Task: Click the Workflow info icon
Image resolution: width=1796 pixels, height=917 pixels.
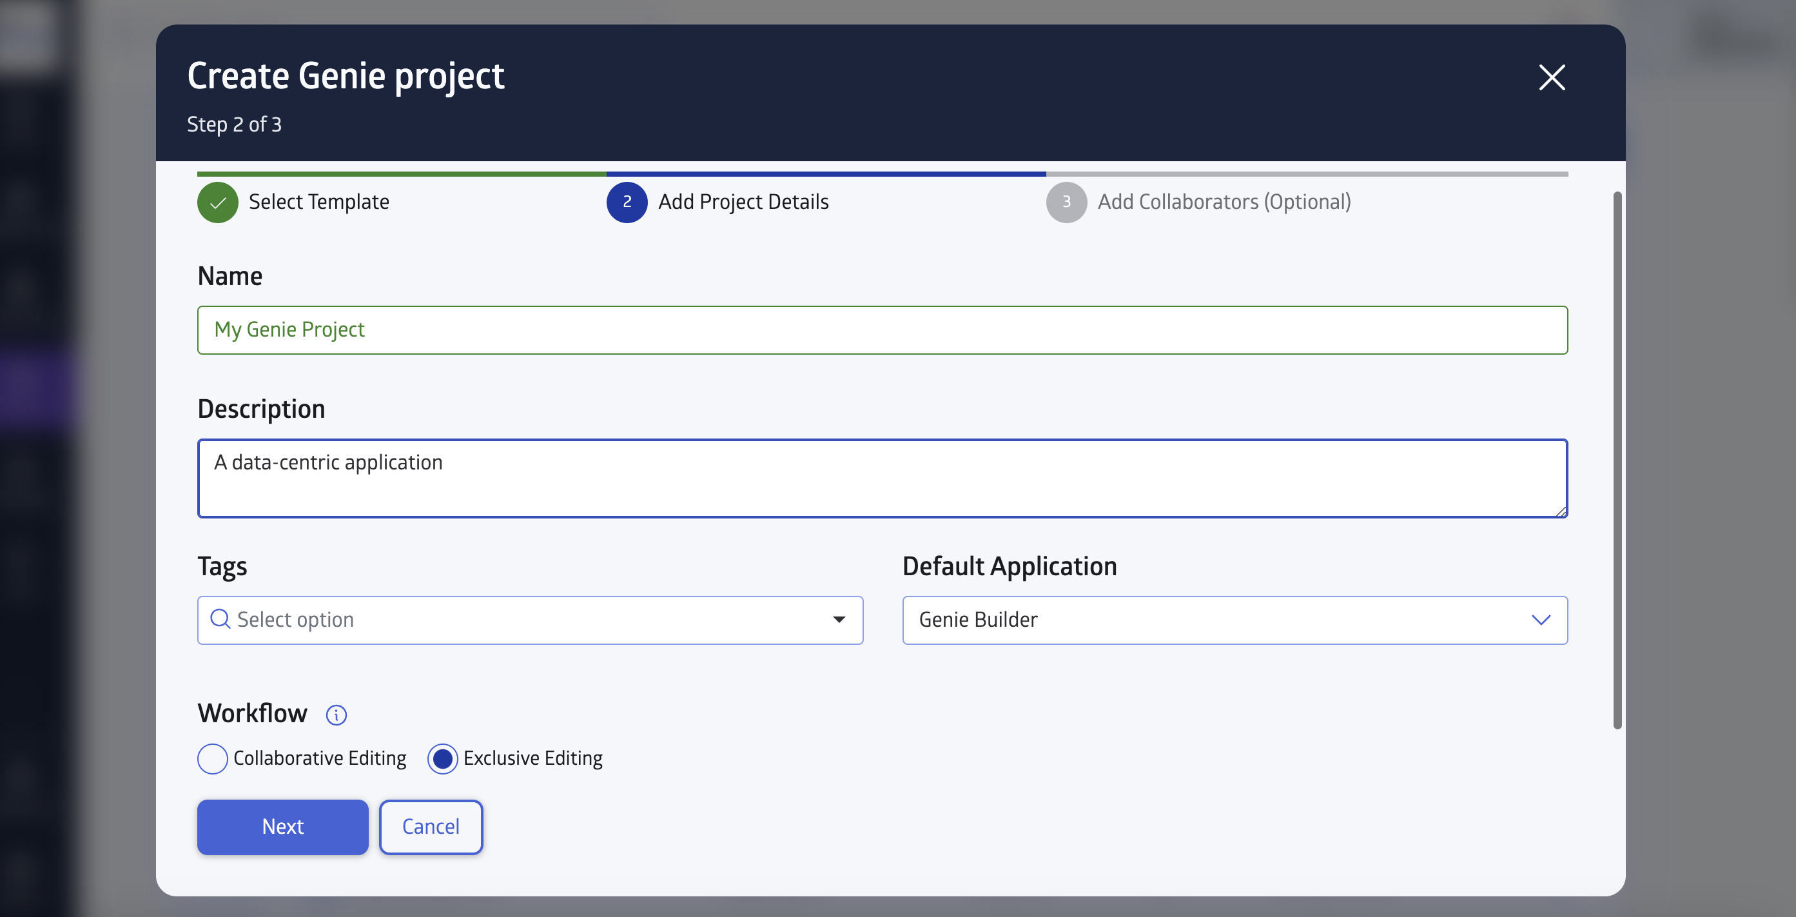Action: [336, 715]
